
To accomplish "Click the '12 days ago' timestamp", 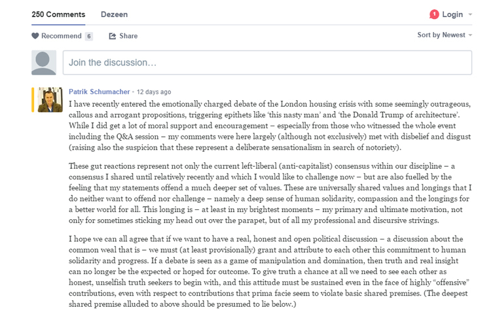I will click(x=154, y=92).
